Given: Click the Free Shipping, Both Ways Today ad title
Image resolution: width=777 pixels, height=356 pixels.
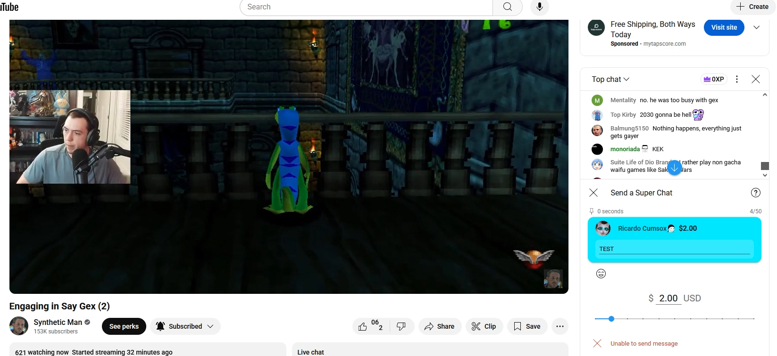Looking at the screenshot, I should click(x=653, y=29).
